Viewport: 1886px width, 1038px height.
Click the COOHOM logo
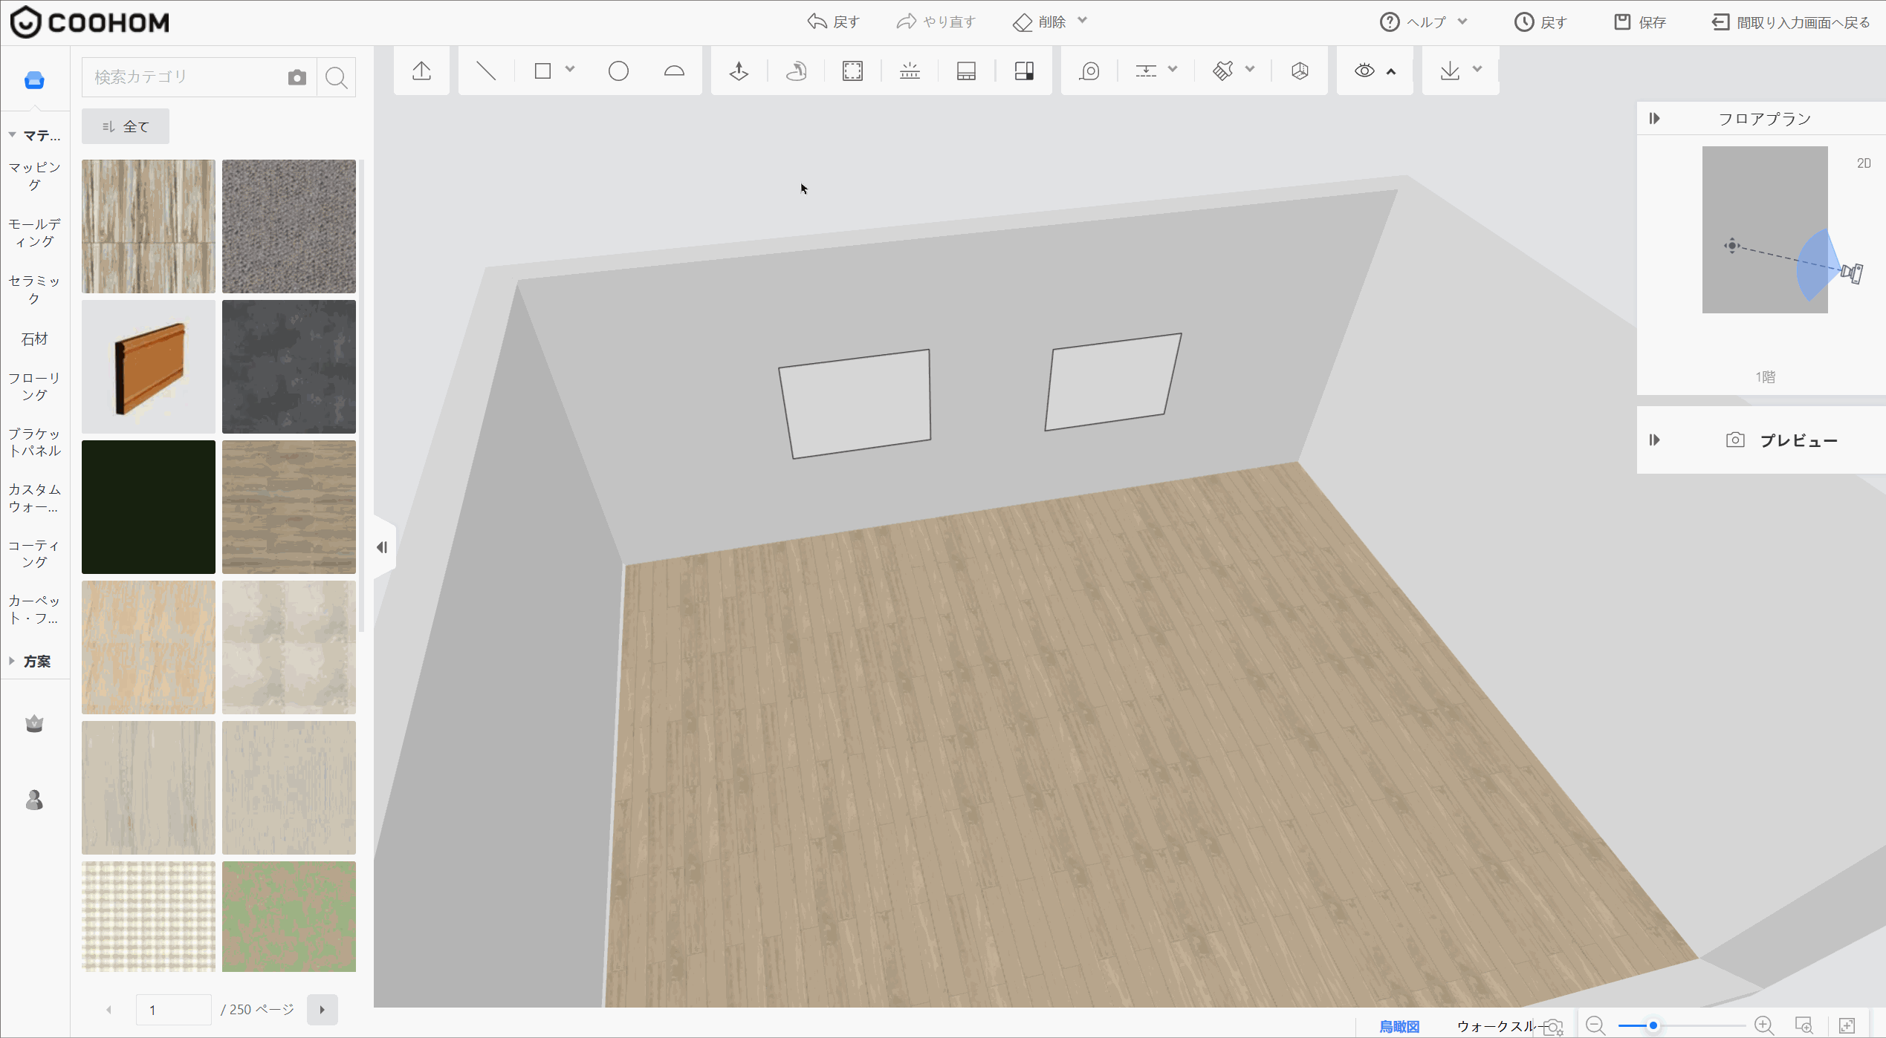coord(90,22)
